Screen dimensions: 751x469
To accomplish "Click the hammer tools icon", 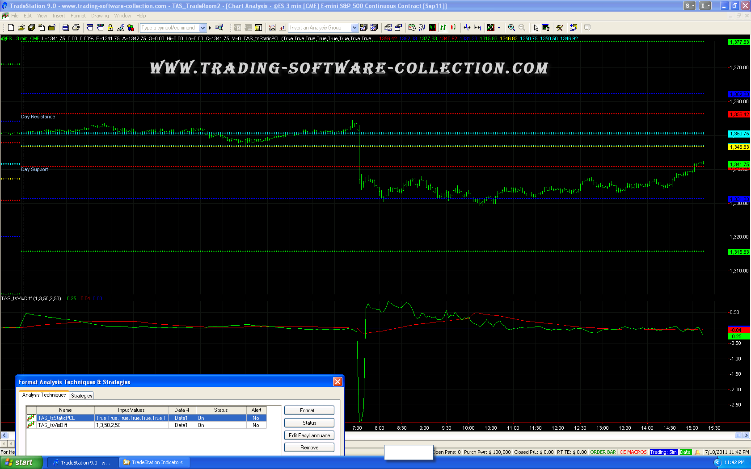I will 560,28.
